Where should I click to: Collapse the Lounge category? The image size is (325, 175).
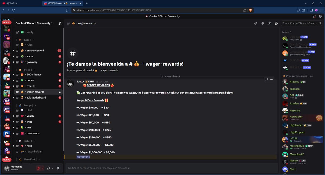click(x=27, y=105)
